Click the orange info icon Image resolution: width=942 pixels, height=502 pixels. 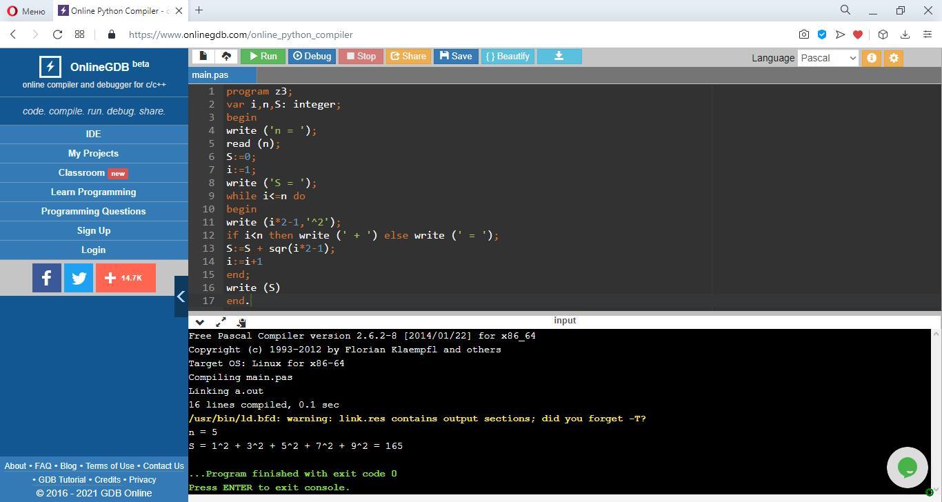click(x=872, y=58)
